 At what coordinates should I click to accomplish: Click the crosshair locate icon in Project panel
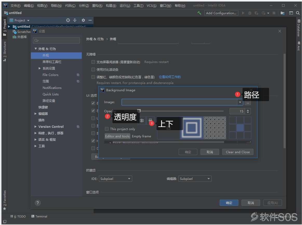click(x=68, y=20)
